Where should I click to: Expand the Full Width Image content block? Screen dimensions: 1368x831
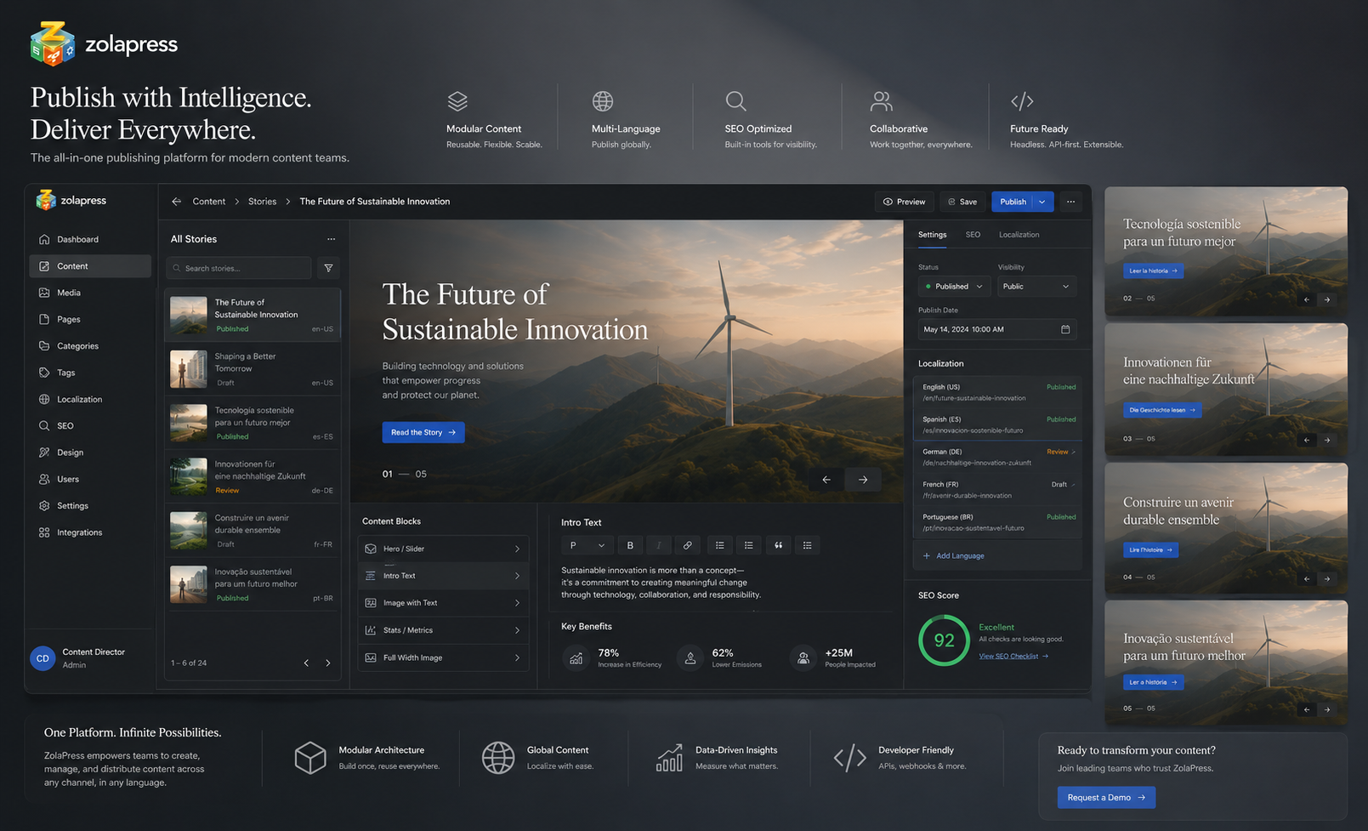(444, 657)
